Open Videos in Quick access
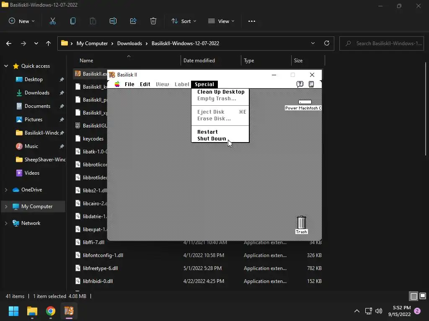 click(32, 173)
